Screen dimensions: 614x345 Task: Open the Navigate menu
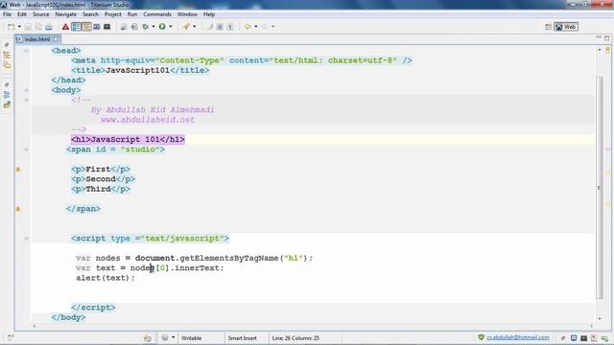(x=66, y=14)
